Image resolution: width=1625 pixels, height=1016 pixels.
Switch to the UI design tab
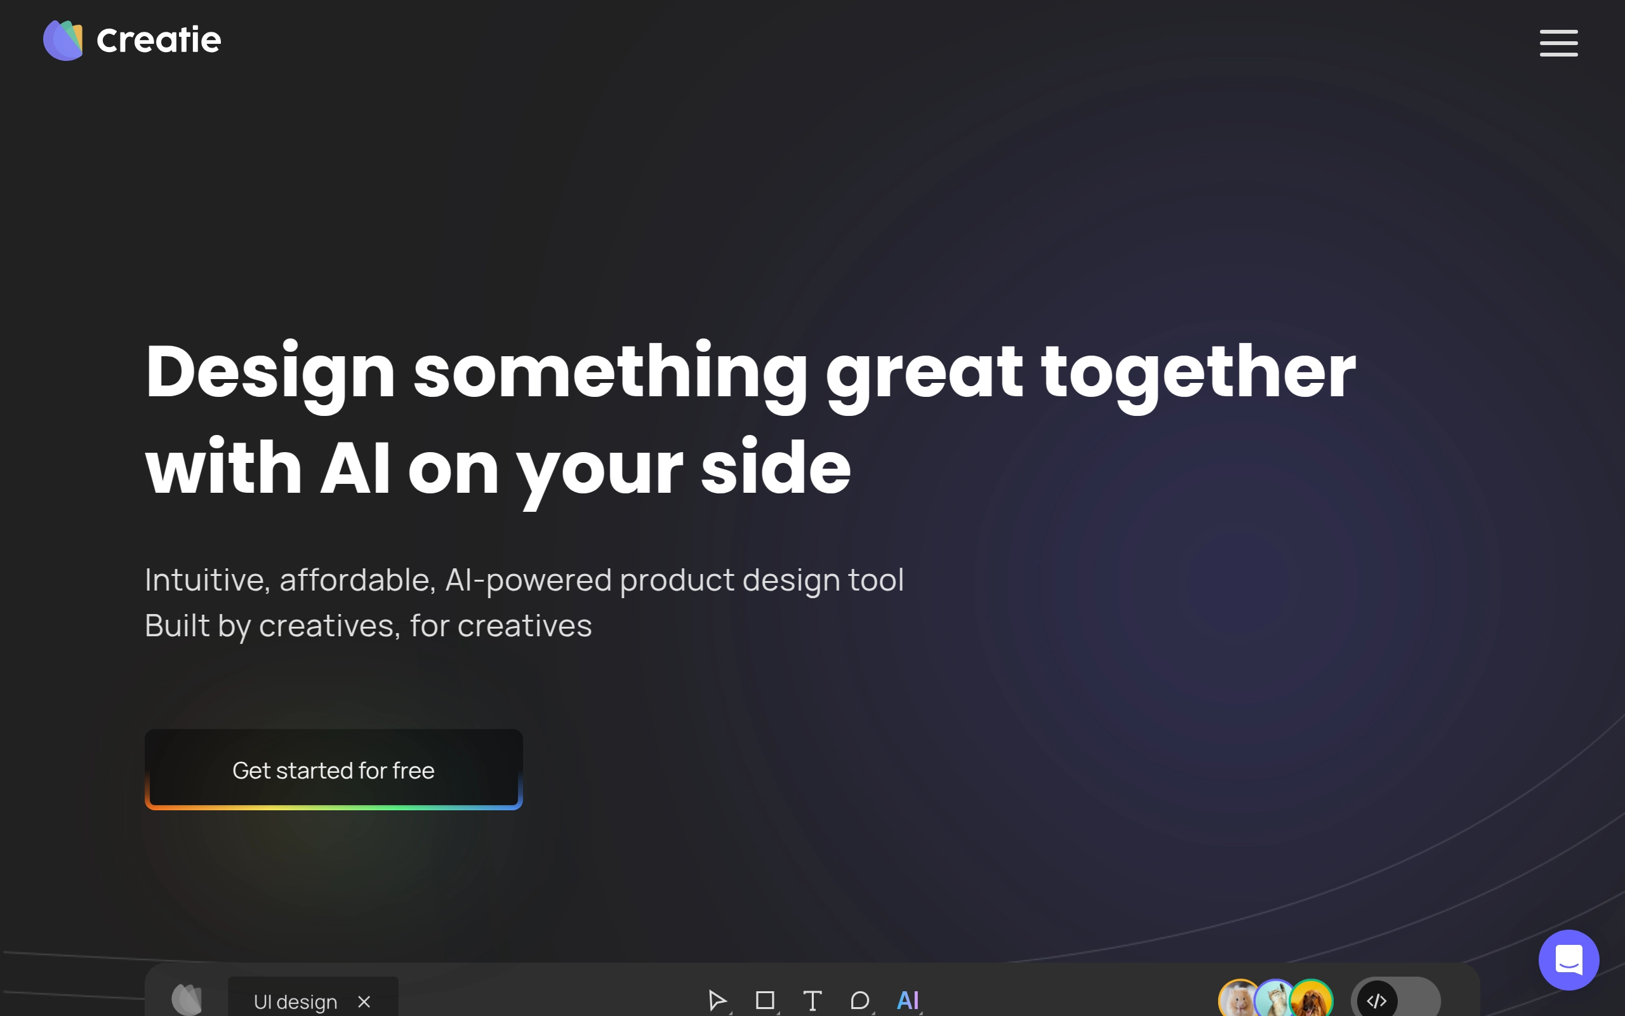(x=295, y=1001)
